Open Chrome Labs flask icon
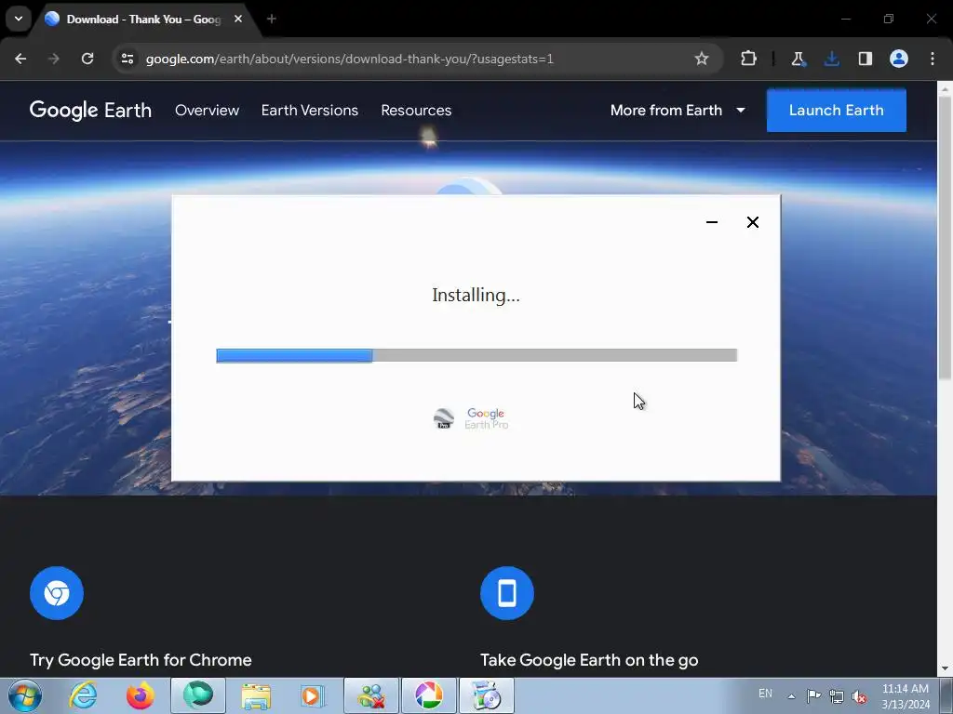Image resolution: width=953 pixels, height=714 pixels. click(x=798, y=59)
